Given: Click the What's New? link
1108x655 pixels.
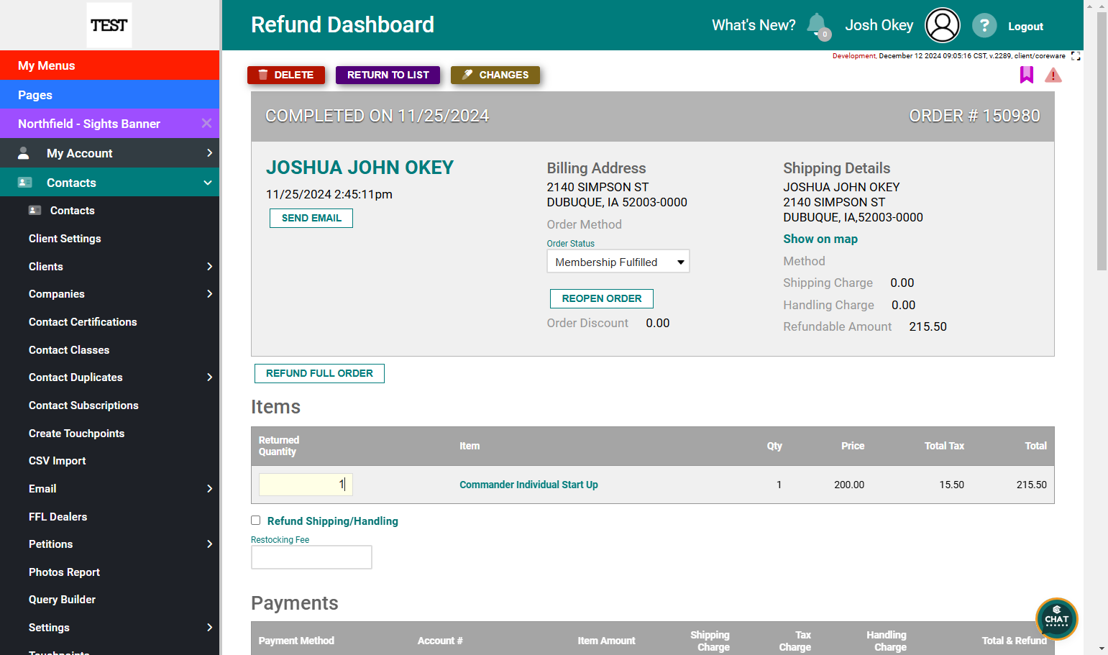Looking at the screenshot, I should [x=754, y=25].
